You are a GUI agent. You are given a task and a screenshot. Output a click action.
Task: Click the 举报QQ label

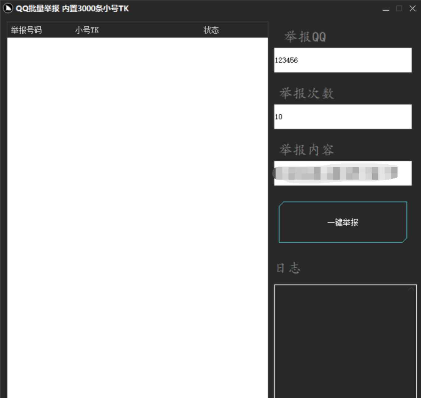pyautogui.click(x=305, y=37)
